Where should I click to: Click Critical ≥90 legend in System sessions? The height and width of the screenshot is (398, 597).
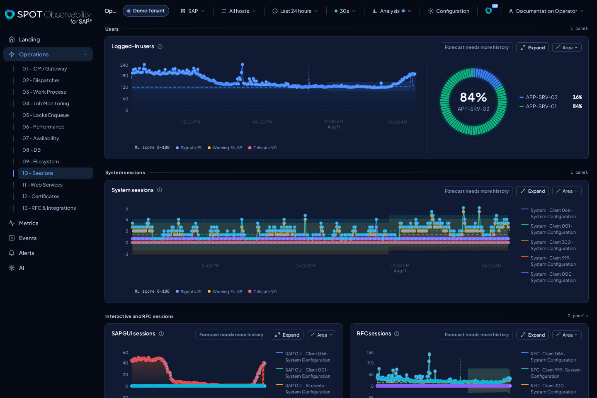point(262,292)
